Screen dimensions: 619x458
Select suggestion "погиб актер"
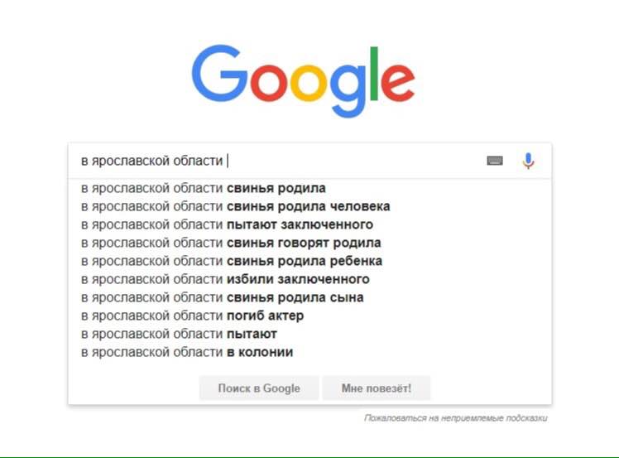coord(309,316)
